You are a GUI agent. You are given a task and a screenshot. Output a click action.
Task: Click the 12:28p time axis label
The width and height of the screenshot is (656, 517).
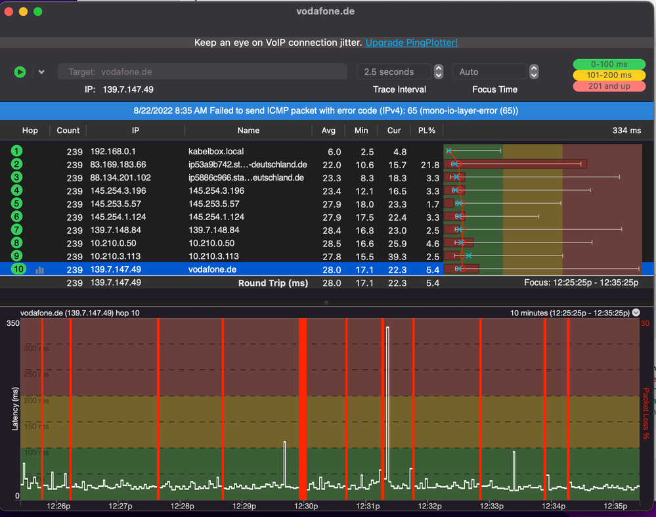[182, 506]
